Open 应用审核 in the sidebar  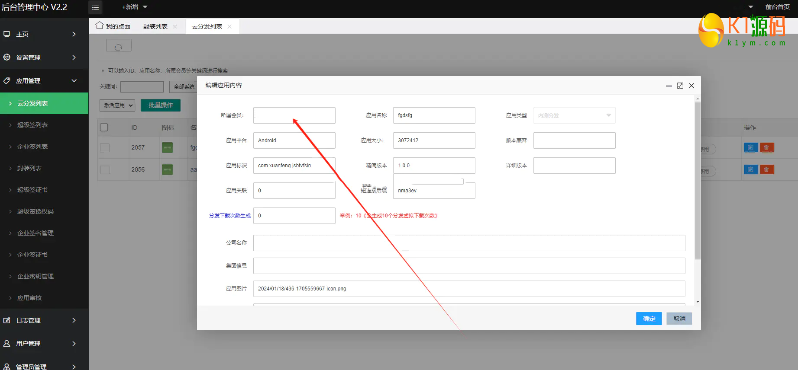click(x=44, y=298)
